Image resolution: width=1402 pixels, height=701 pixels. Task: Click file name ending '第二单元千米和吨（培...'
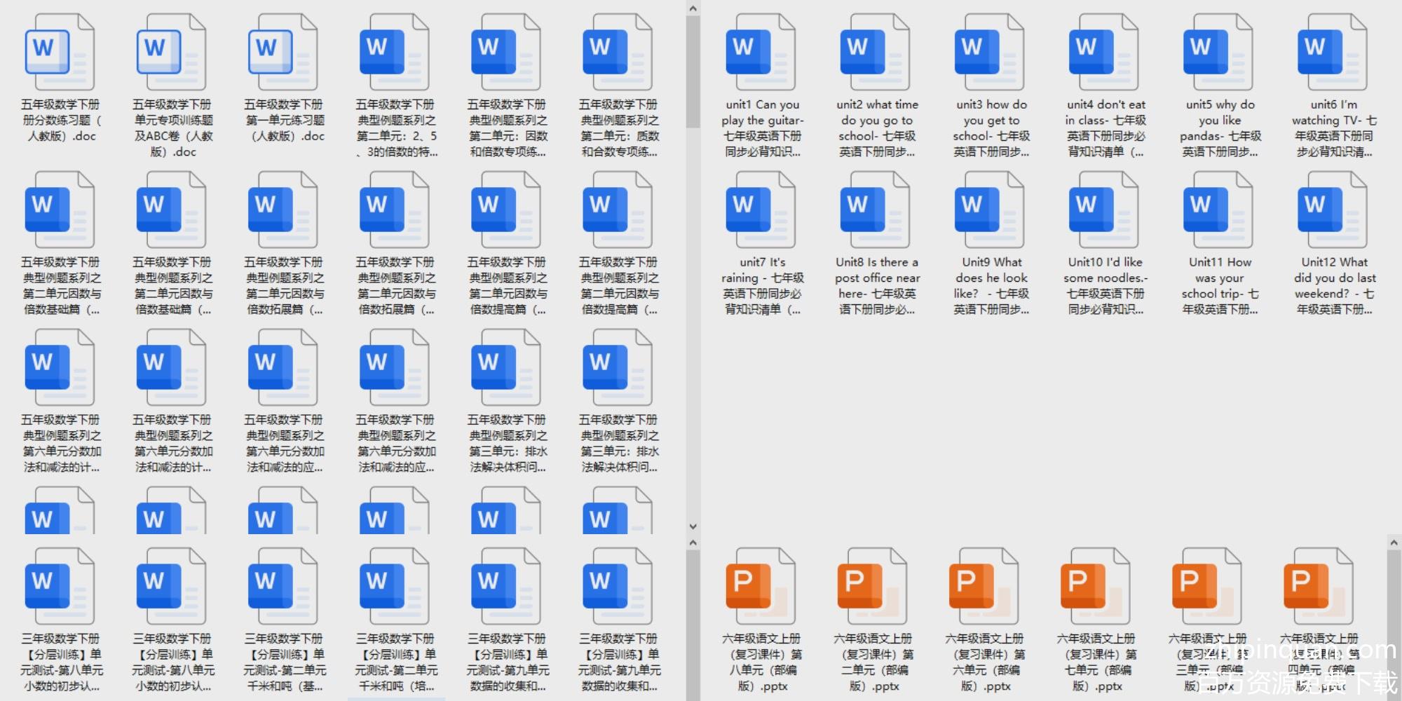[396, 662]
